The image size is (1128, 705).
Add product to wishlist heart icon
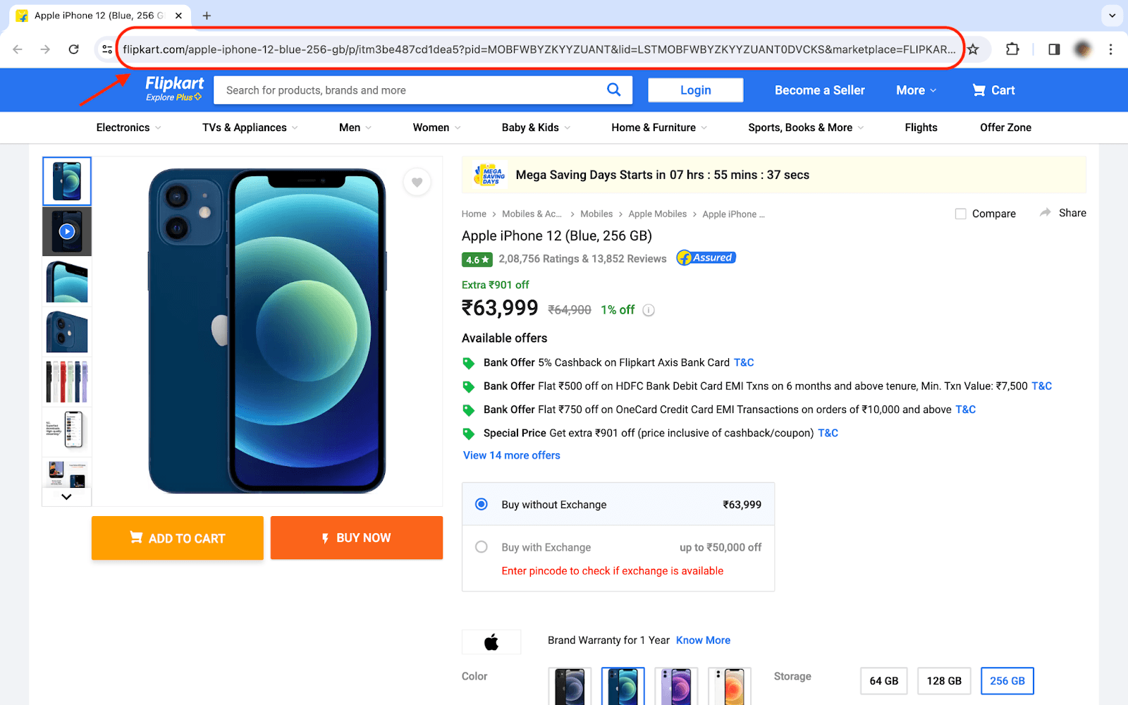[417, 183]
